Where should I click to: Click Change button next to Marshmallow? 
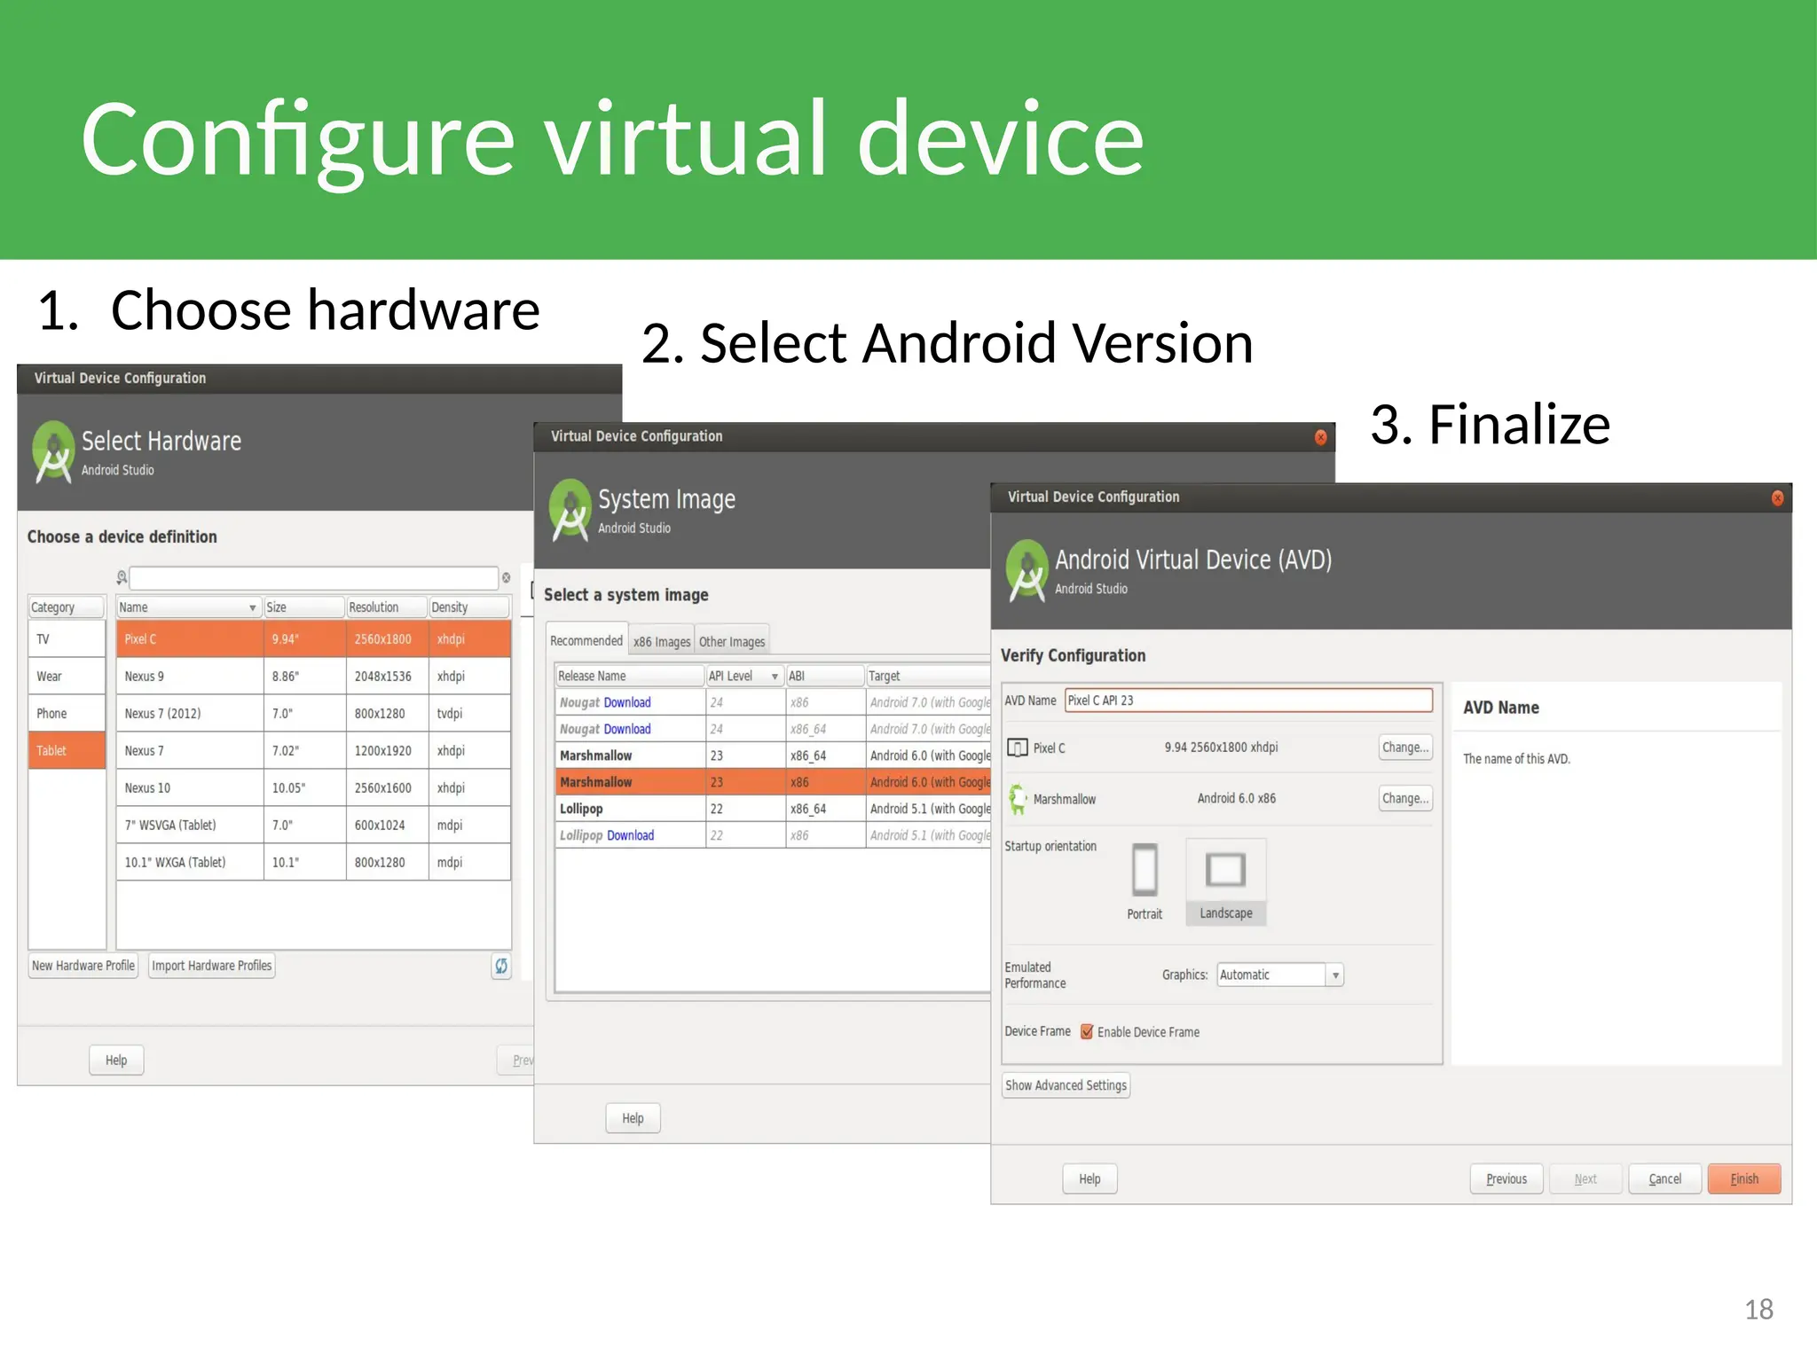coord(1405,798)
